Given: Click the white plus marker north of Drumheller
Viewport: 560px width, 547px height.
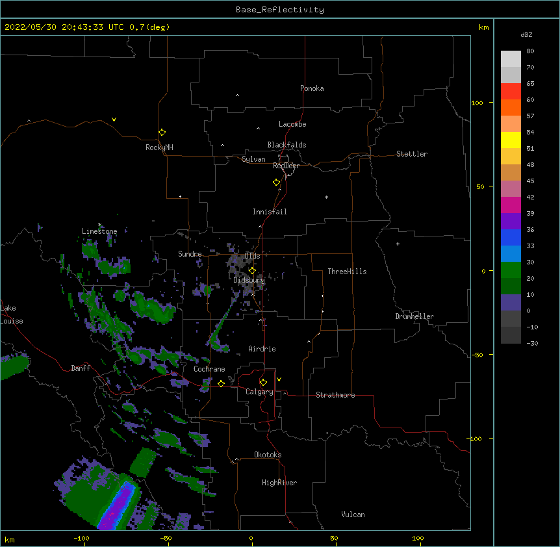Looking at the screenshot, I should pyautogui.click(x=398, y=244).
